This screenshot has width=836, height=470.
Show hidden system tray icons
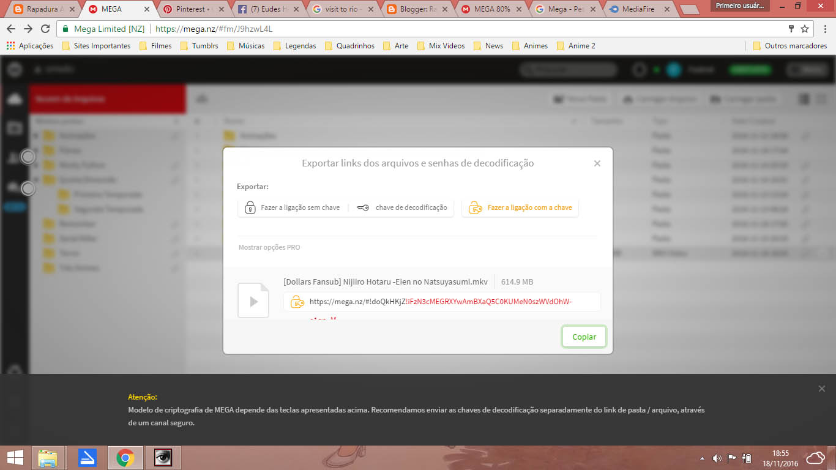[702, 458]
